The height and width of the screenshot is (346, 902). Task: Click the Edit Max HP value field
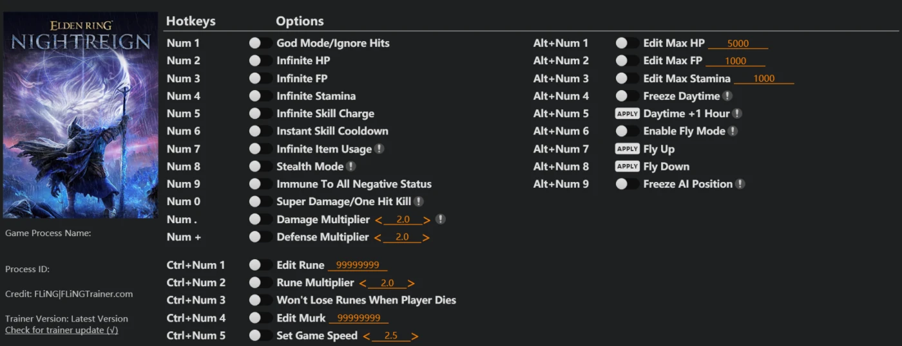click(x=738, y=44)
